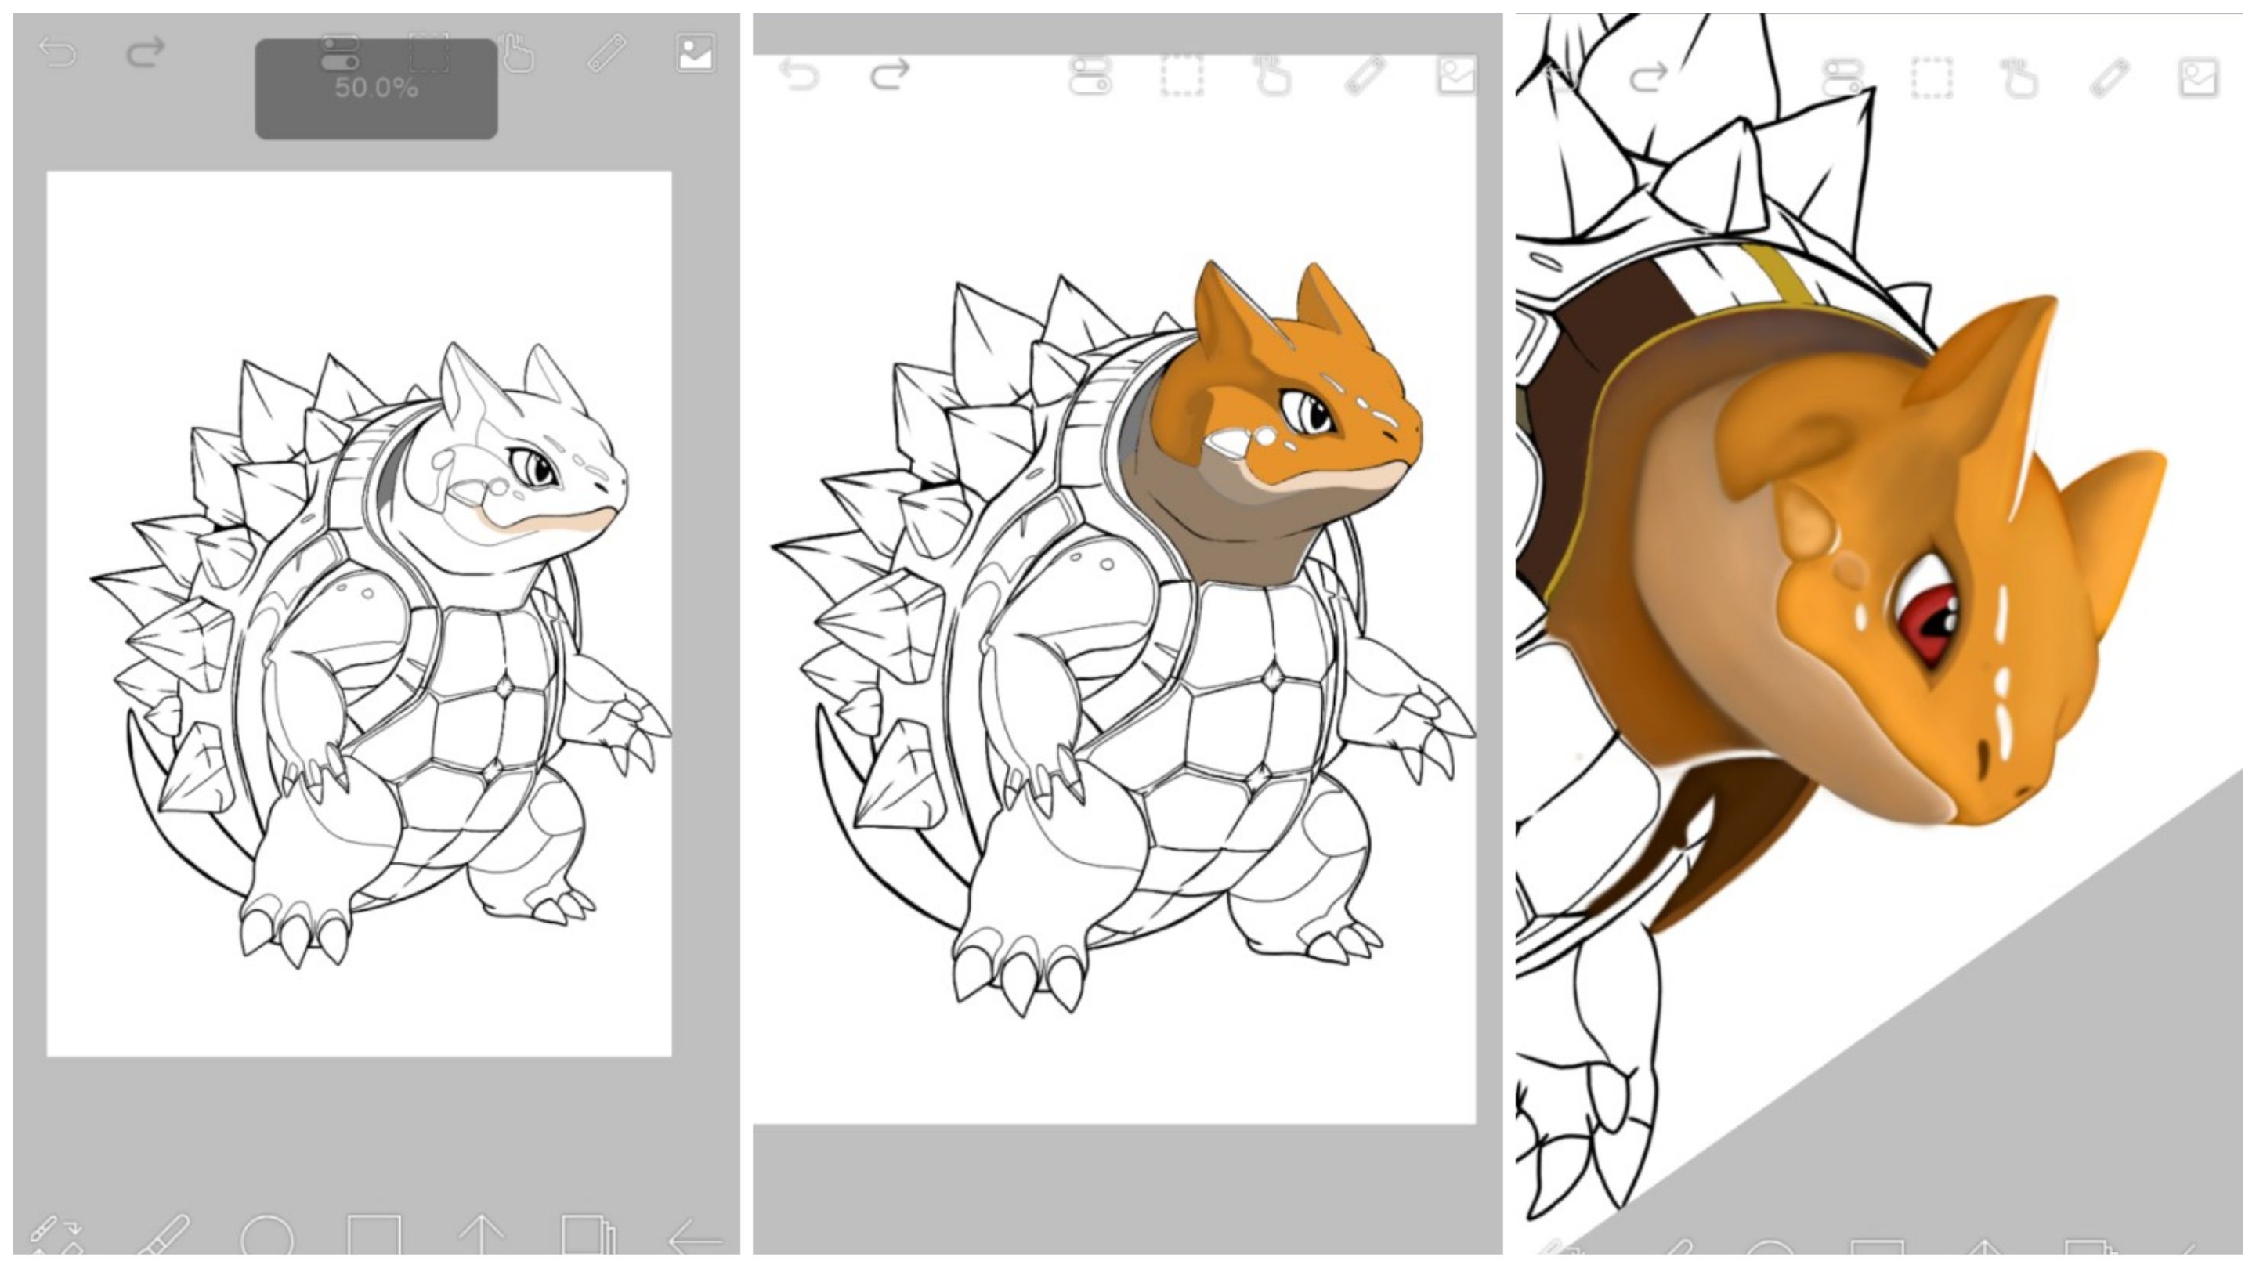Tap the orange-headed turtle canvas in middle panel
2256x1268 pixels.
[1114, 588]
